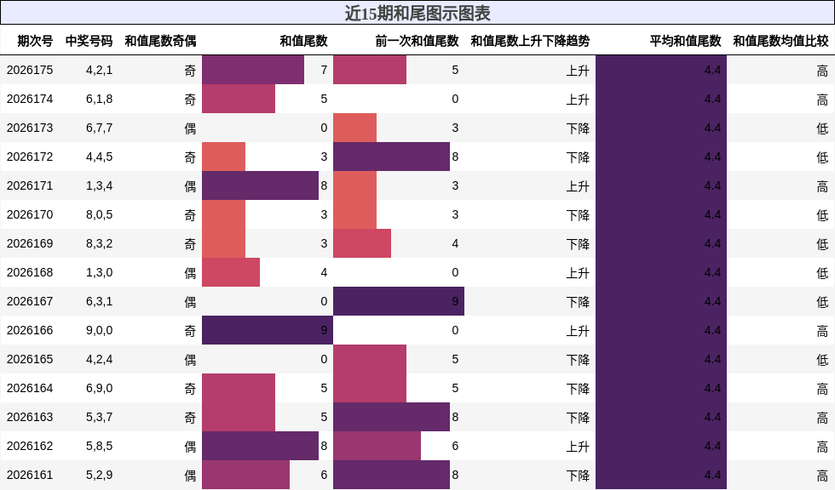Click the 前一次和值尾数 bar valued 8 for 2026172
The width and height of the screenshot is (835, 490).
[x=391, y=157]
